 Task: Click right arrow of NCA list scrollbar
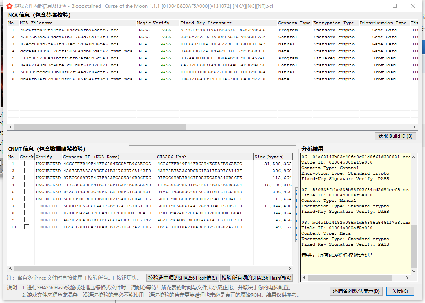415,127
